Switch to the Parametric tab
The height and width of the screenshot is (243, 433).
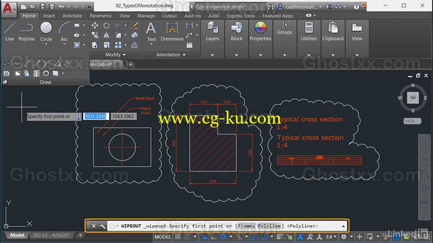(101, 16)
